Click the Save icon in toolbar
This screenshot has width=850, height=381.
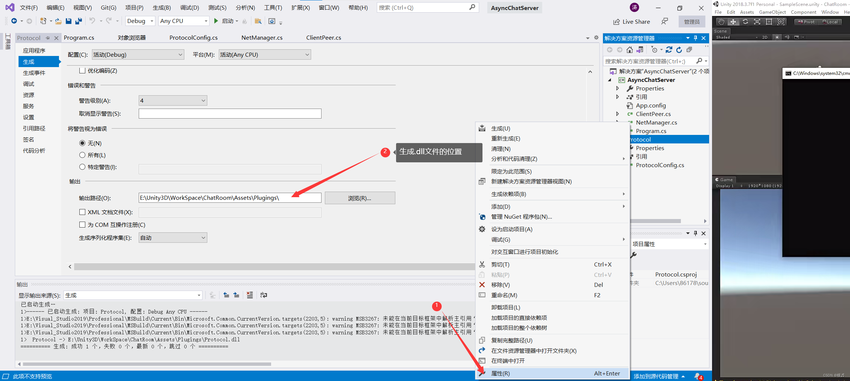click(68, 21)
